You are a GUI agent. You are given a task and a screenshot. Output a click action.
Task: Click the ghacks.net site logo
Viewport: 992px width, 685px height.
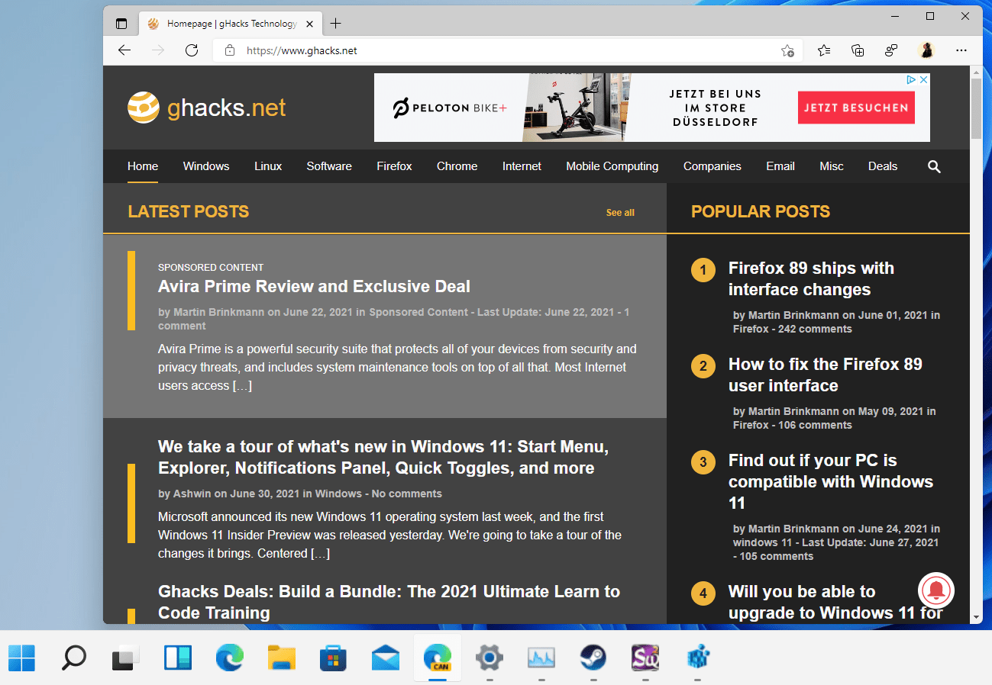click(207, 108)
